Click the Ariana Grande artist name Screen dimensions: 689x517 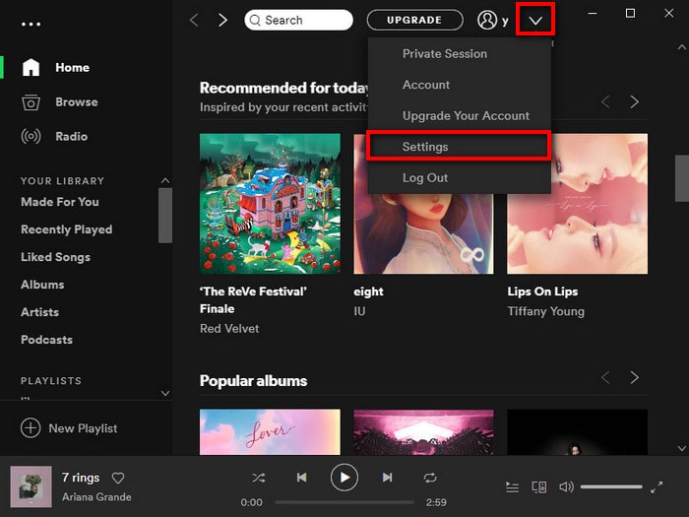click(x=96, y=496)
